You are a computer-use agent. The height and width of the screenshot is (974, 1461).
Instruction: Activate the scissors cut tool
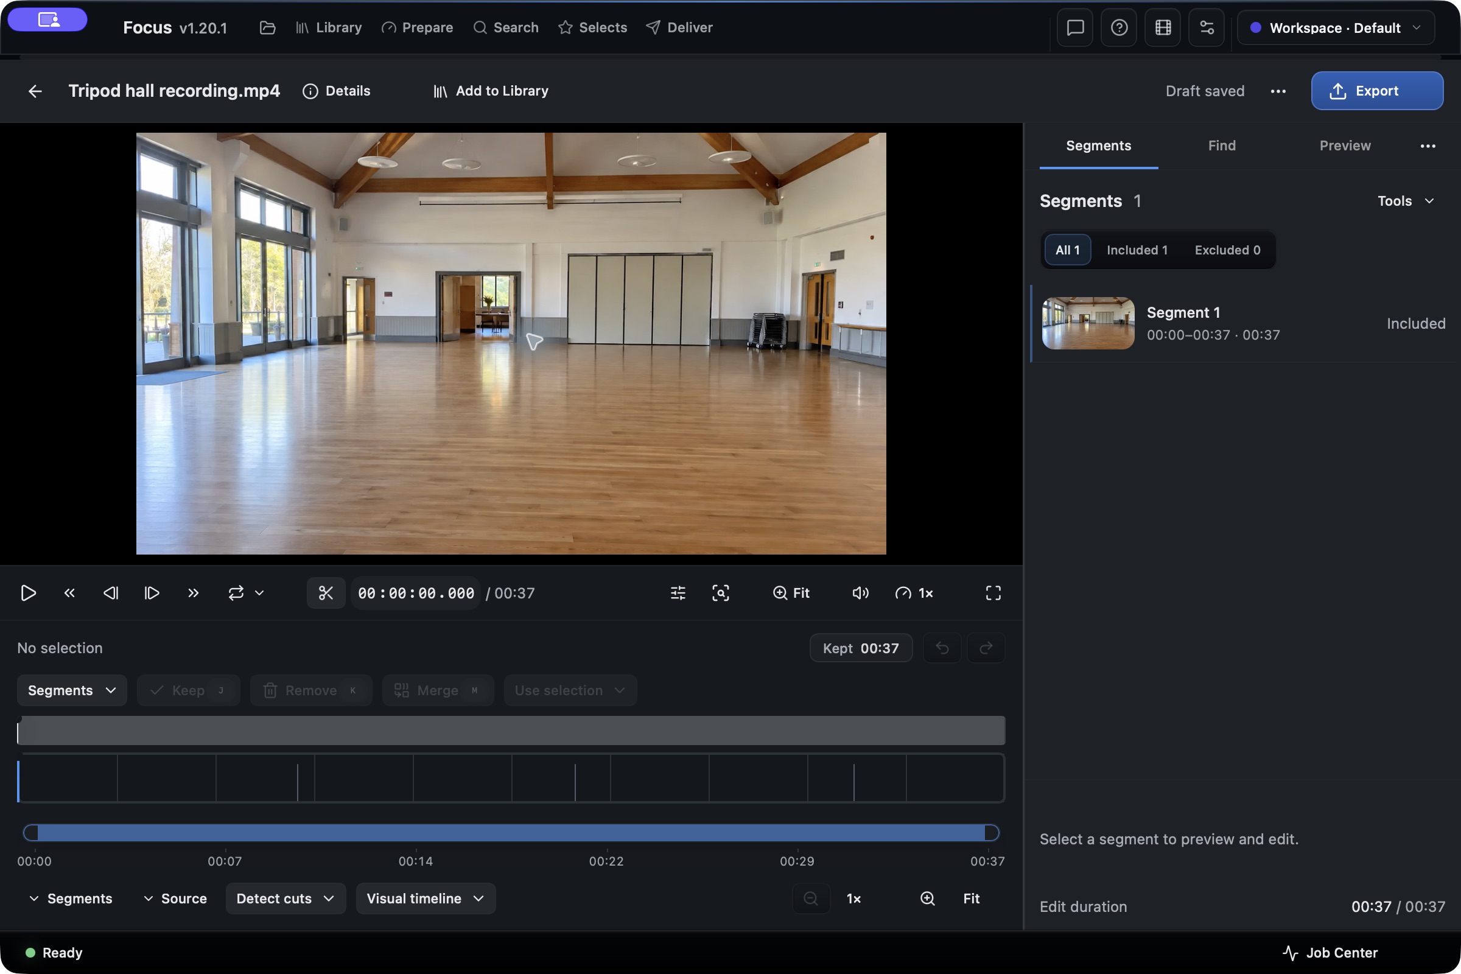pos(326,593)
